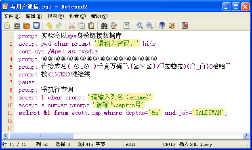
Task: Click line number 7 in the margin
Action: pyautogui.click(x=11, y=82)
